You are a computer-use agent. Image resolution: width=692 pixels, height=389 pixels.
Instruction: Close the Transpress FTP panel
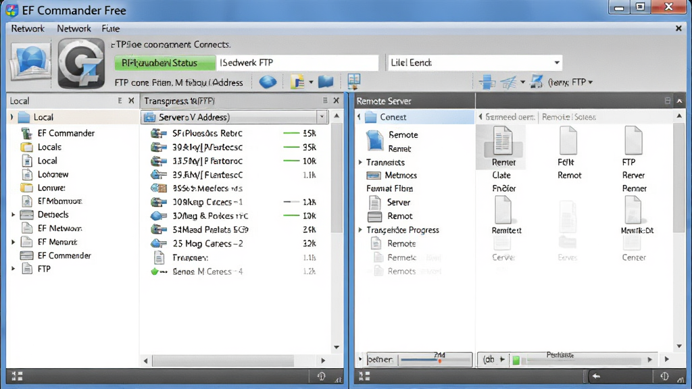coord(337,101)
